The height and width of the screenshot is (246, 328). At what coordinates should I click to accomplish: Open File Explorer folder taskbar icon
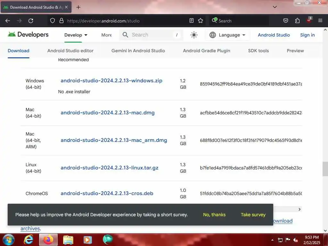(68, 240)
